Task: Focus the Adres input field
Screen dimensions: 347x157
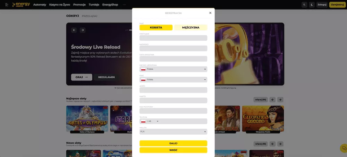Action: [173, 90]
